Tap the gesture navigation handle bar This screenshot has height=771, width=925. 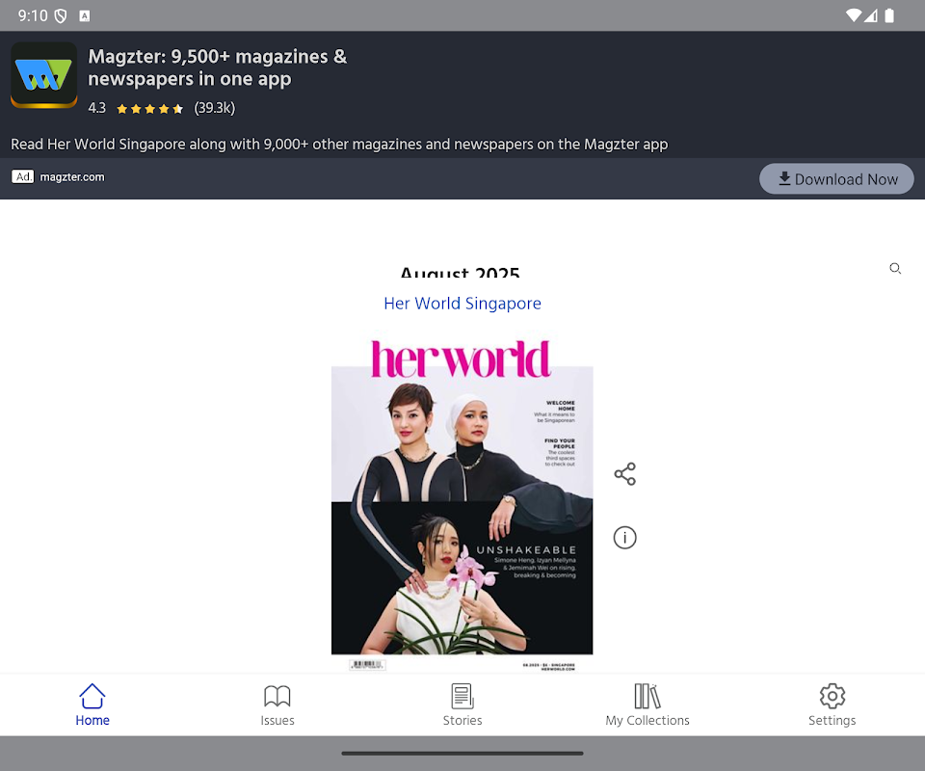pyautogui.click(x=462, y=754)
